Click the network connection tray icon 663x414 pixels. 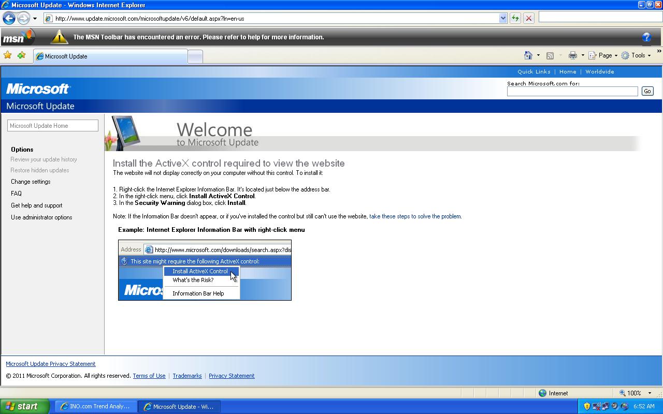(x=605, y=407)
